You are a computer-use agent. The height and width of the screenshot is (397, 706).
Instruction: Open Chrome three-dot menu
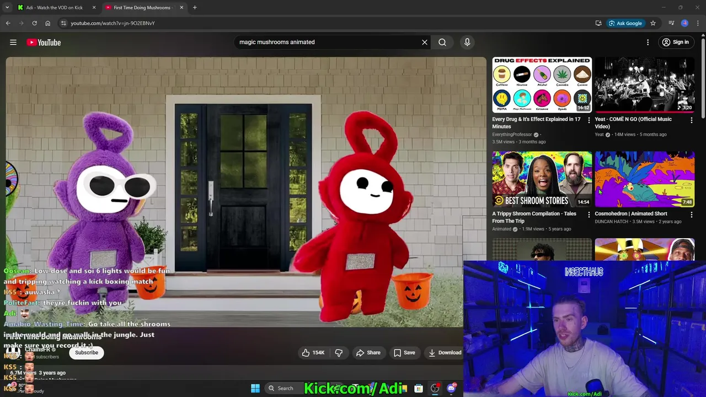pos(698,23)
